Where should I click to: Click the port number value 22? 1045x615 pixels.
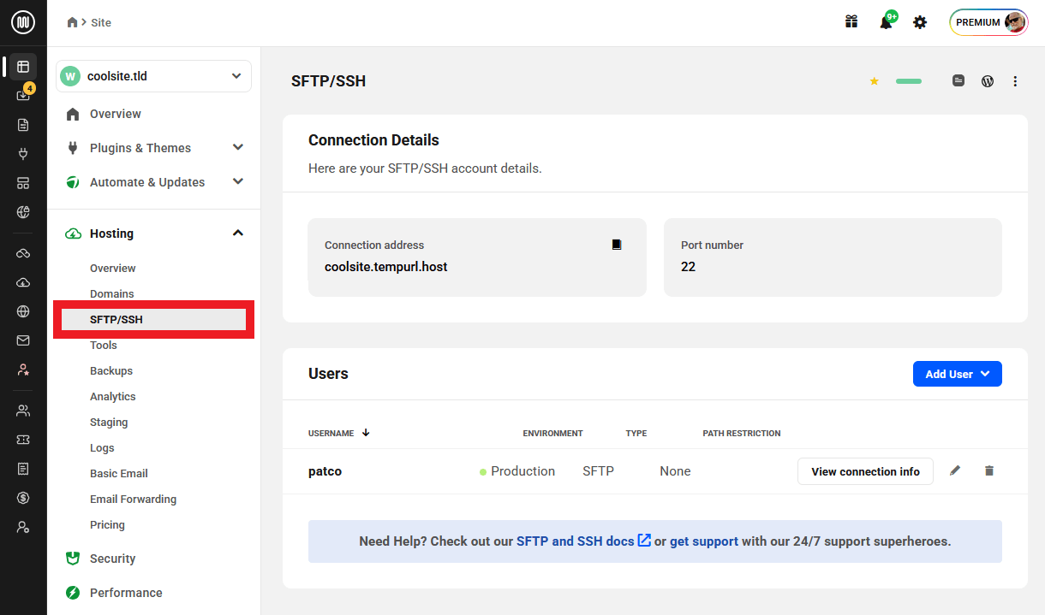click(x=689, y=267)
